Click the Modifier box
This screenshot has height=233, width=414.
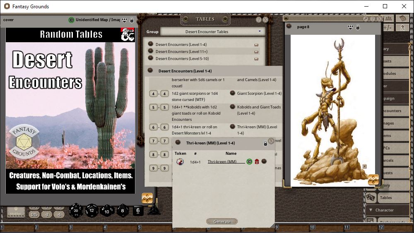coord(16,212)
